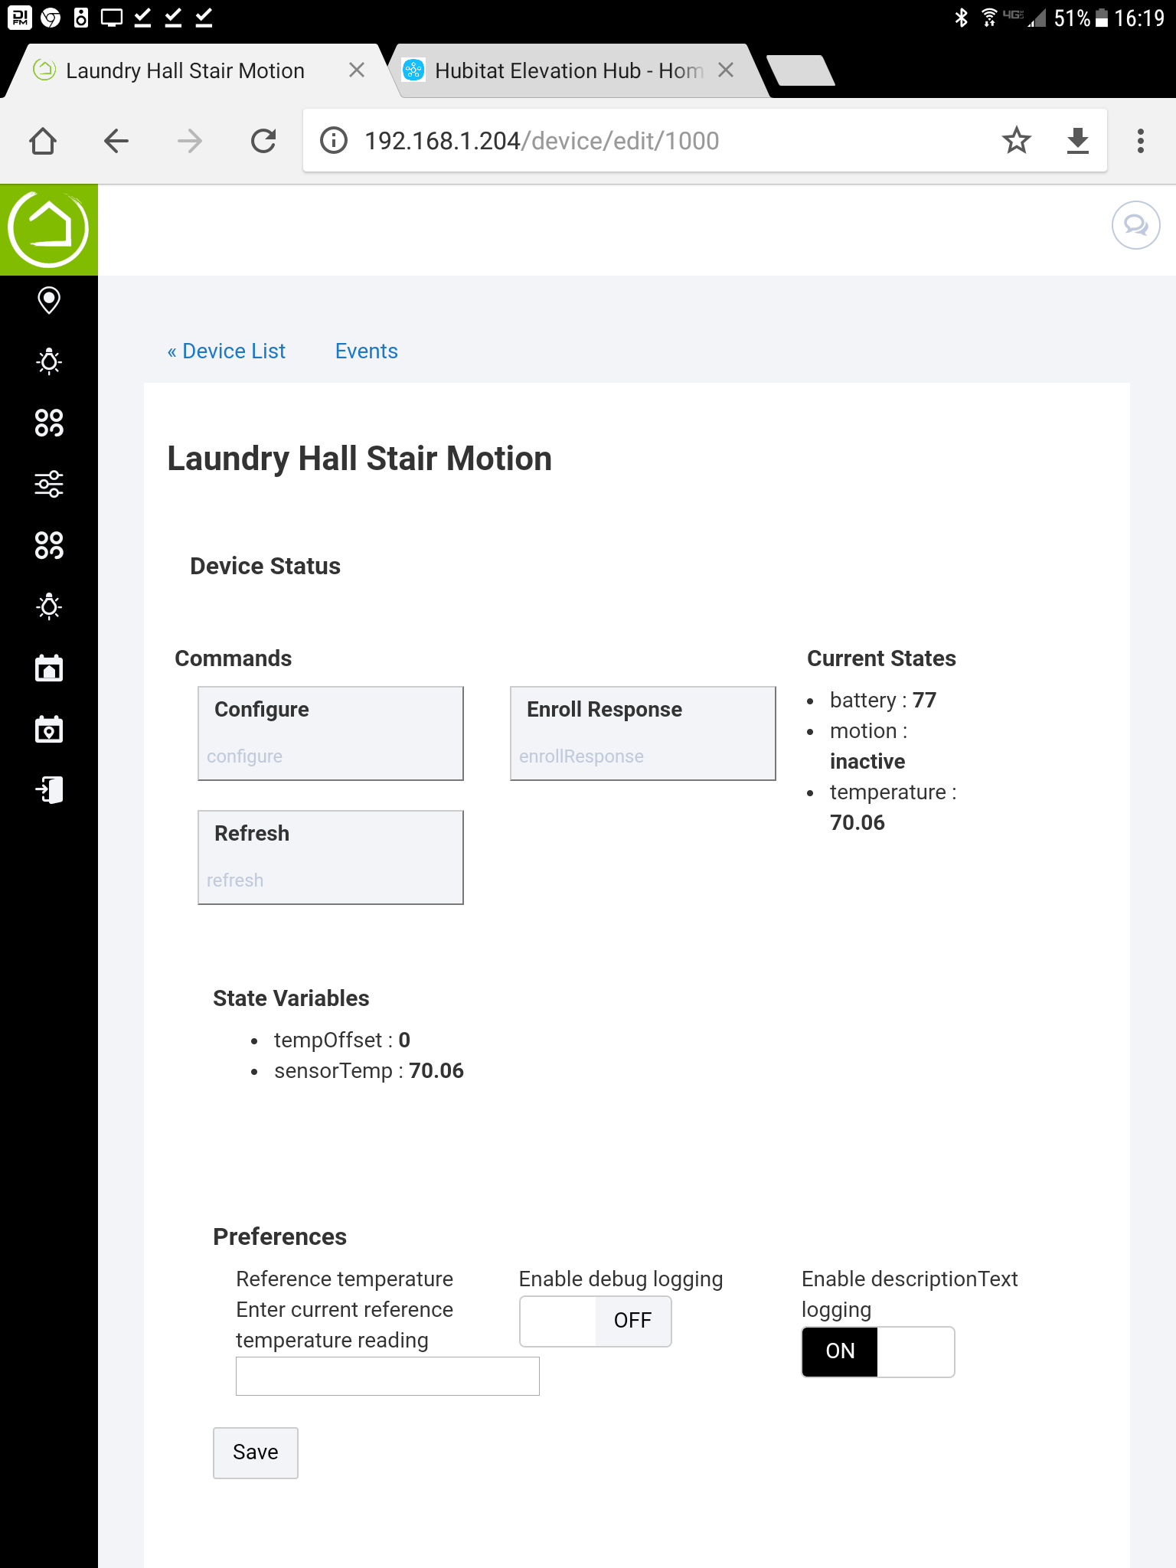The width and height of the screenshot is (1176, 1568).
Task: Bookmark this page with the star
Action: click(x=1017, y=140)
